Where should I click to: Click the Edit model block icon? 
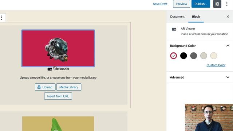click(x=50, y=69)
